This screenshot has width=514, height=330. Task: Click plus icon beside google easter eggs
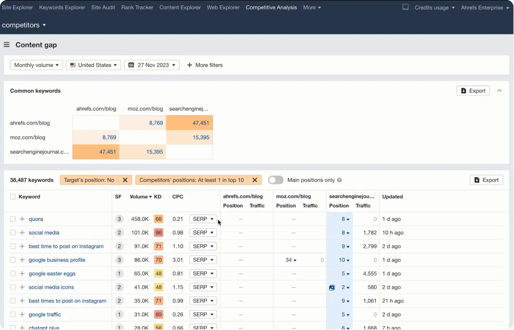[22, 273]
